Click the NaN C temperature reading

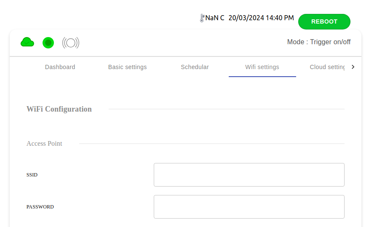point(215,18)
